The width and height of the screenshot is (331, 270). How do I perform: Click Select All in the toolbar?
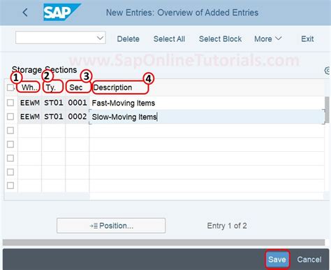(x=169, y=38)
